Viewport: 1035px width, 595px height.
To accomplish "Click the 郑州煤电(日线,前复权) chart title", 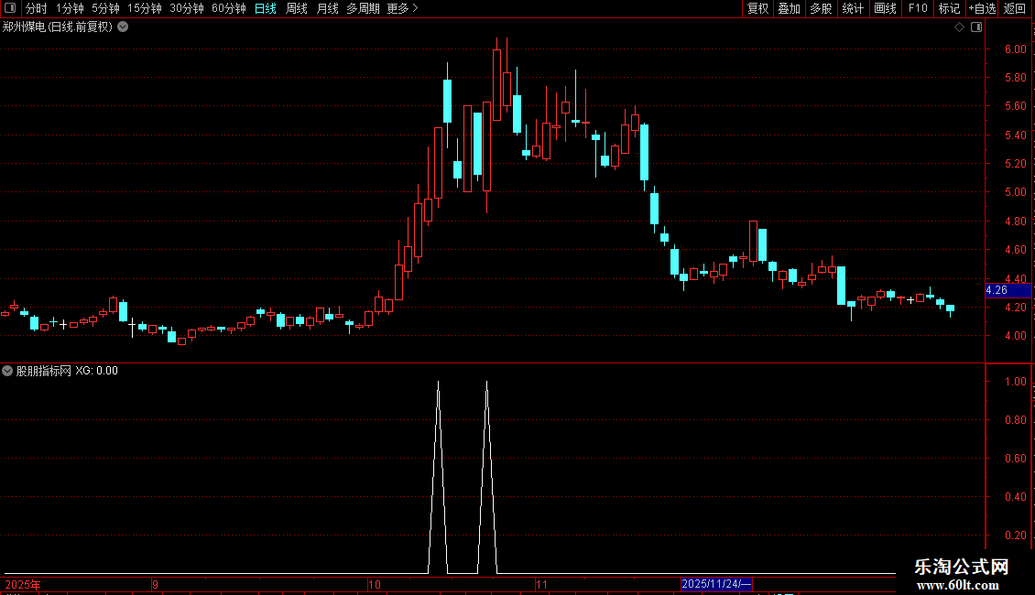I will pos(58,27).
